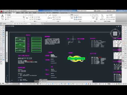This screenshot has height=95, width=127.
Task: Click the Find Text input field
Action: [15, 17]
